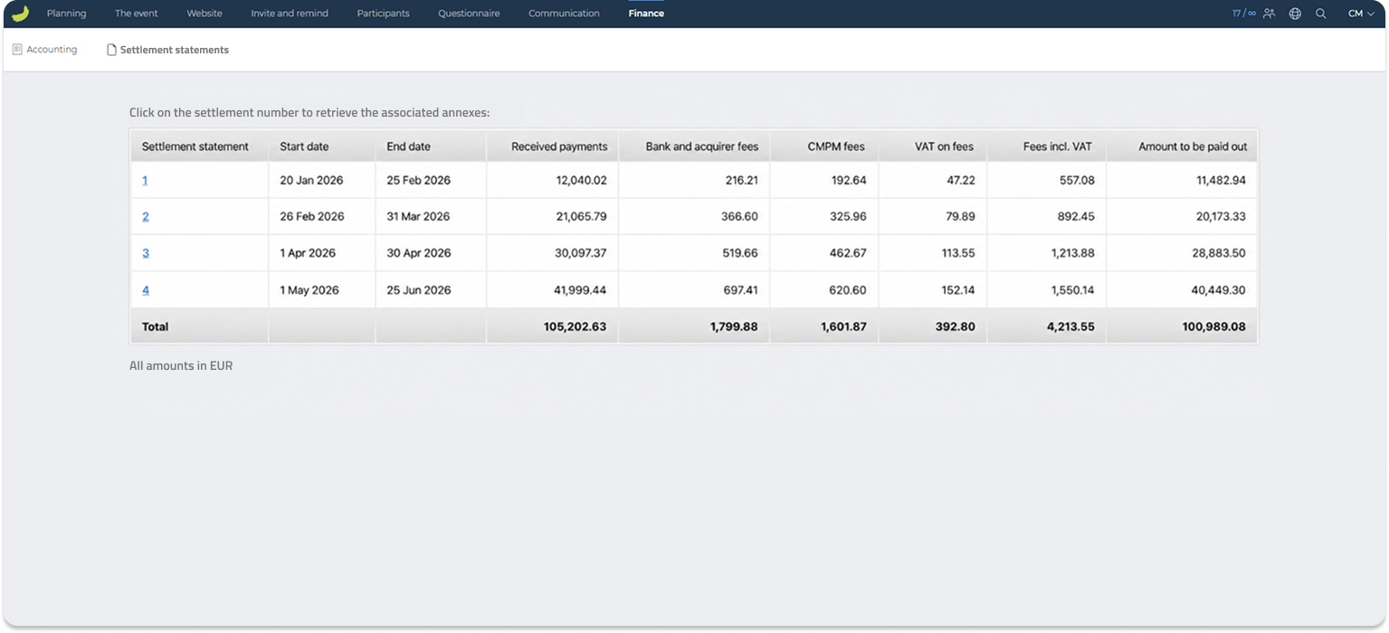The height and width of the screenshot is (633, 1389).
Task: Click the Received payments column header
Action: [x=559, y=146]
